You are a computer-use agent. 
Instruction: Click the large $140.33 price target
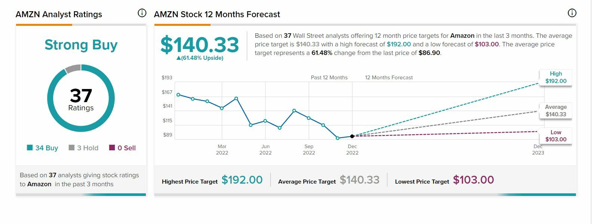[x=200, y=45]
